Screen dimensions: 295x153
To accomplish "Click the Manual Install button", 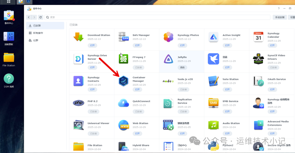I will pos(280,17).
